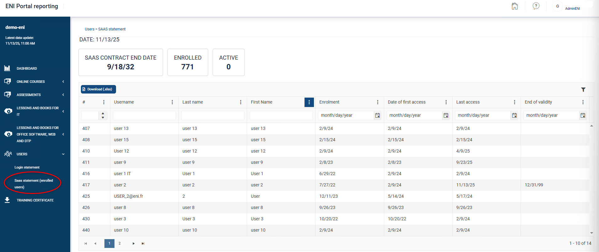
Task: Click the ENI Portal reporting title
Action: coord(32,6)
